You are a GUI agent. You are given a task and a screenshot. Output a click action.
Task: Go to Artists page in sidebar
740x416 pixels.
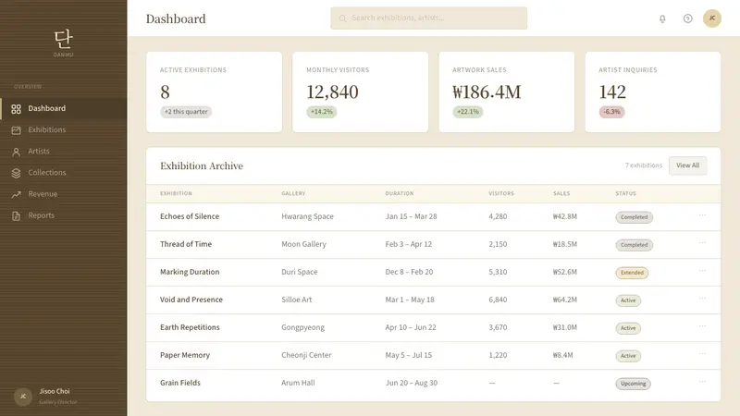[x=63, y=152]
